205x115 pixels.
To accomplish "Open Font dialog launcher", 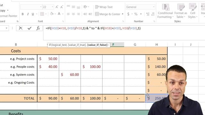I will 63,21.
